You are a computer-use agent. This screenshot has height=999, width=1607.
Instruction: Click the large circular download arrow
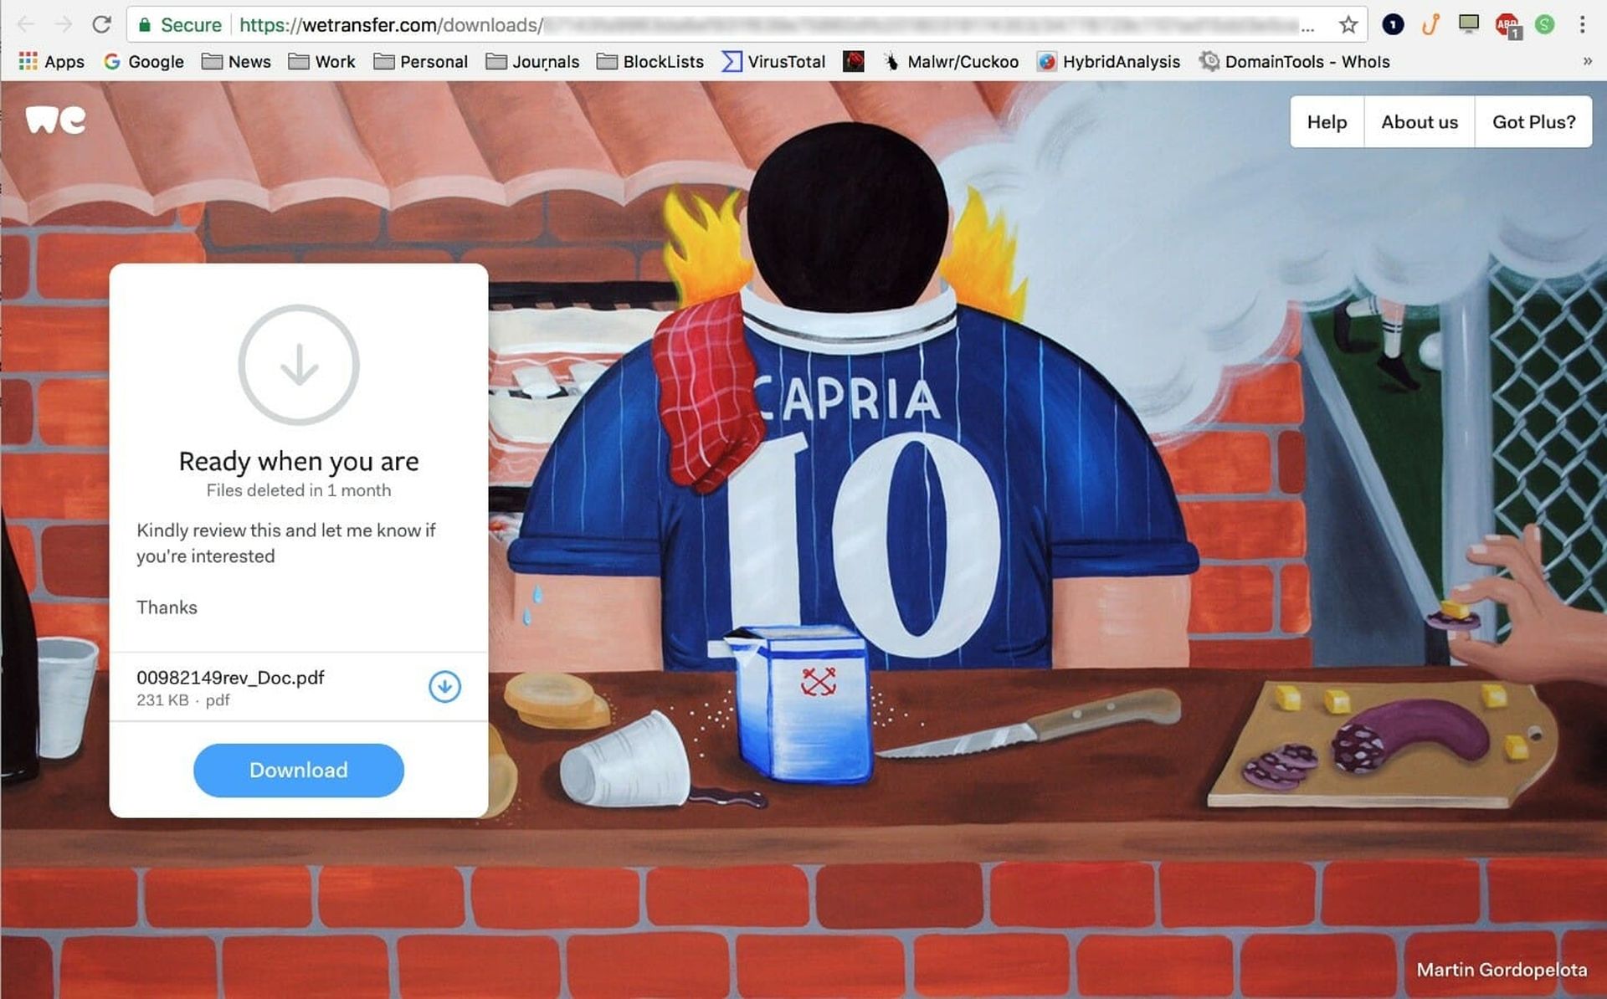[299, 365]
